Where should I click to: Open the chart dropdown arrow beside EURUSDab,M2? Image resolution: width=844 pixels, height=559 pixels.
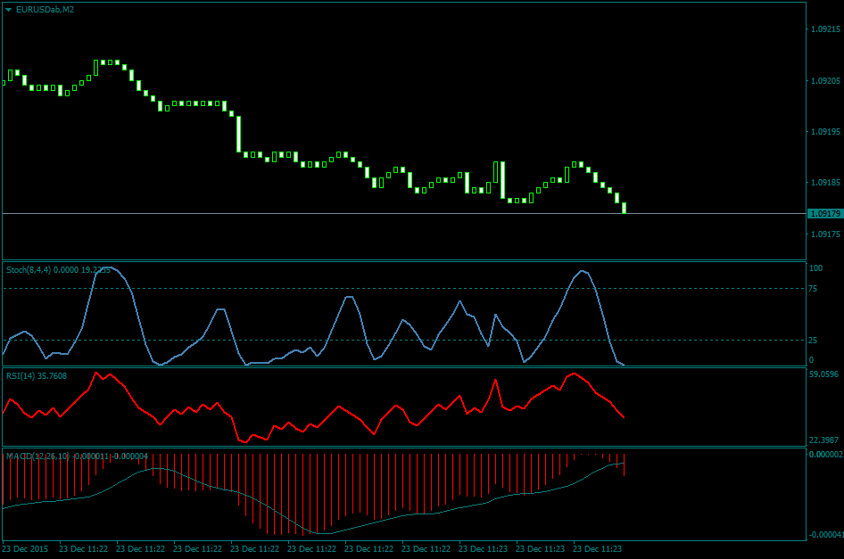tap(8, 10)
